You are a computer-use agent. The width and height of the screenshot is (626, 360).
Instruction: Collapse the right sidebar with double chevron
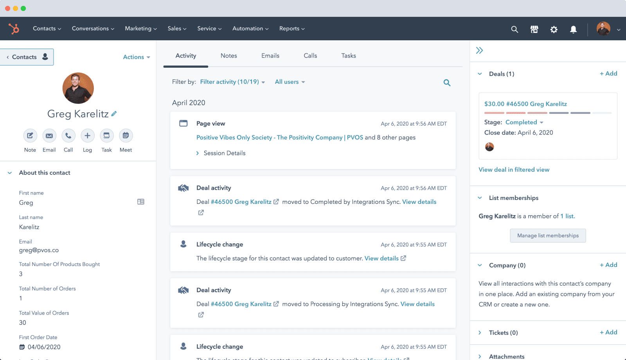click(480, 50)
